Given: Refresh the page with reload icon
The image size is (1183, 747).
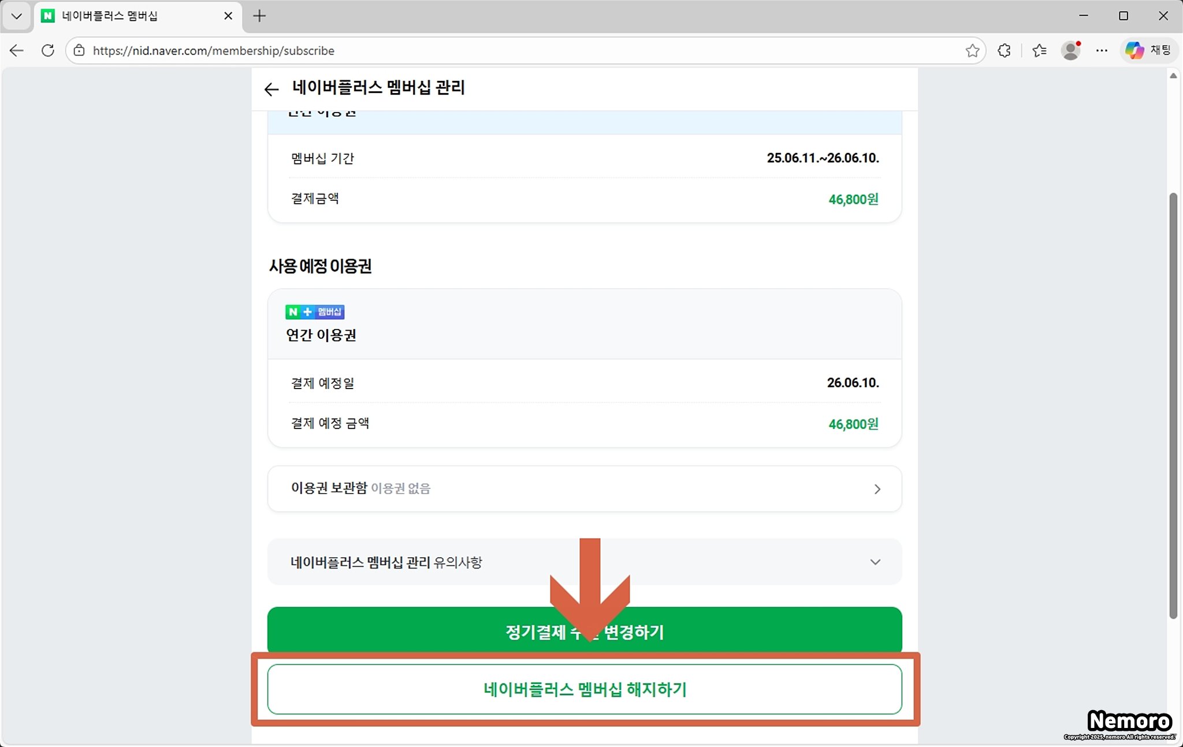Looking at the screenshot, I should tap(48, 51).
